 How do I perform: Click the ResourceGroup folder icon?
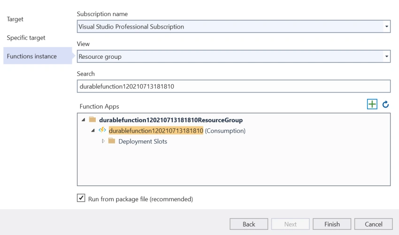coord(92,119)
